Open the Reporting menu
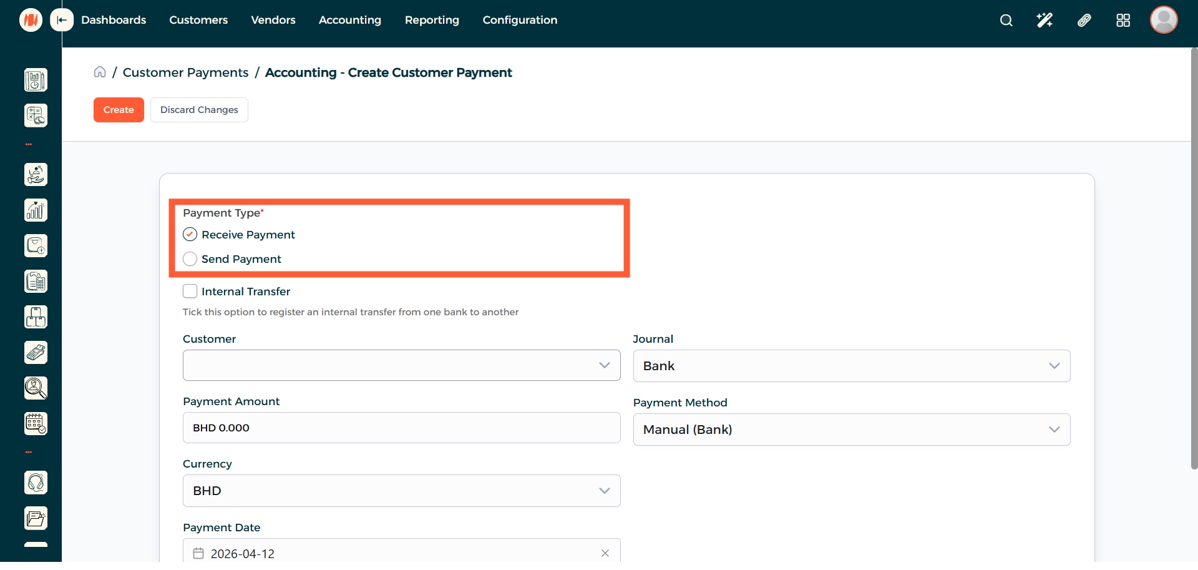This screenshot has width=1198, height=570. pyautogui.click(x=432, y=20)
